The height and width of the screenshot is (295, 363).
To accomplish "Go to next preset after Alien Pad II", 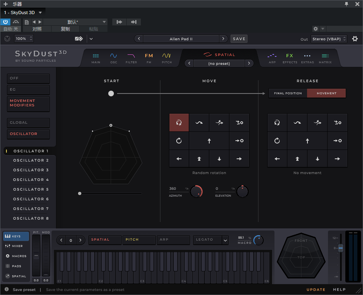I will pos(223,39).
